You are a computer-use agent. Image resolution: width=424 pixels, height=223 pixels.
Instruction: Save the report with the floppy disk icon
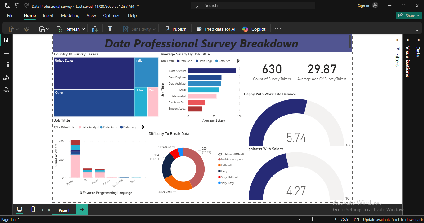(8, 6)
